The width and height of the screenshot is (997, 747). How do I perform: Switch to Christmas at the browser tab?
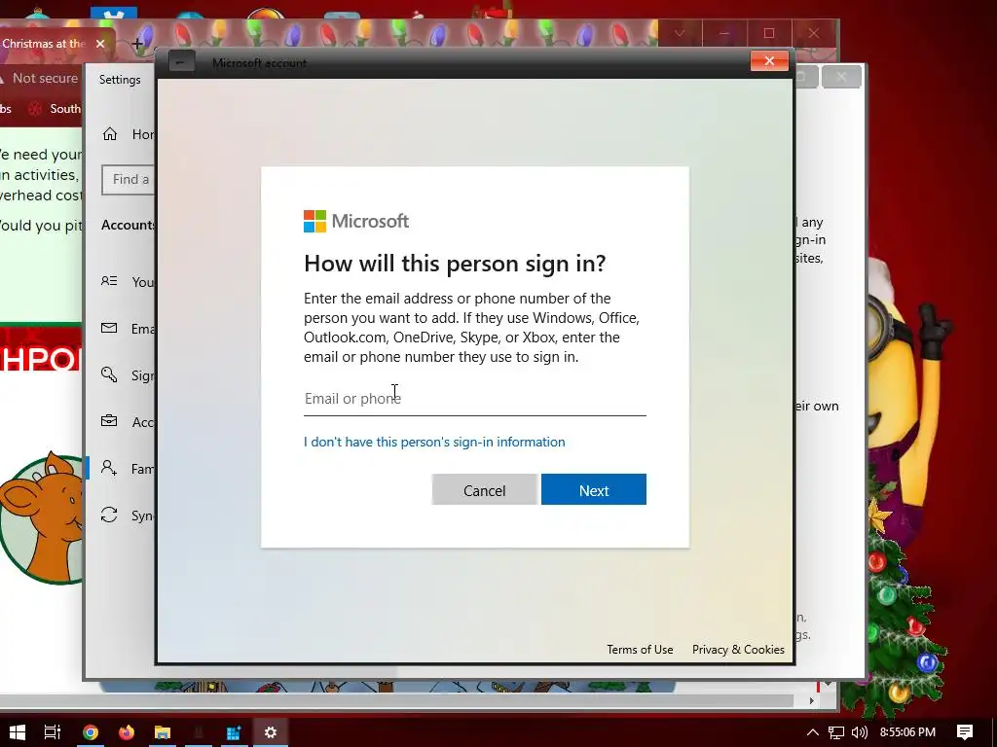[44, 43]
